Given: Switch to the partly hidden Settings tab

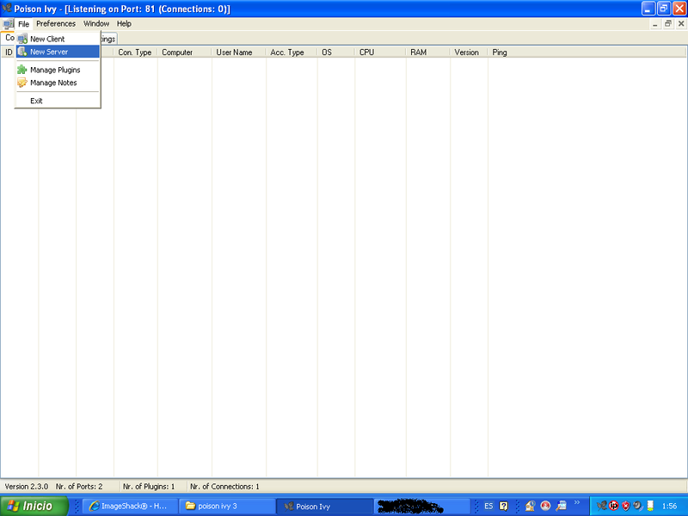Looking at the screenshot, I should tap(109, 39).
